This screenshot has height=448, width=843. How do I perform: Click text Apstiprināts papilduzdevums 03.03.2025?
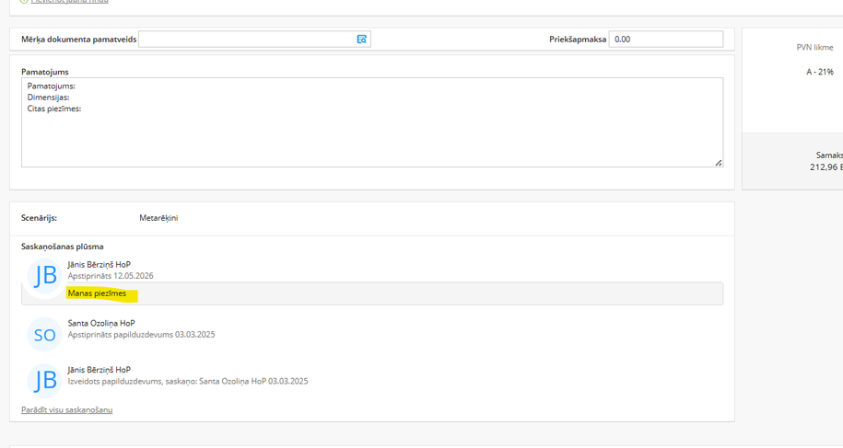coord(141,334)
